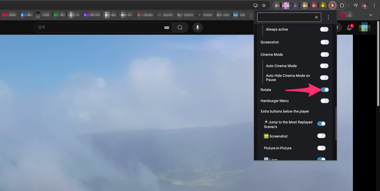Screen dimensions: 380x191
Task: Disable the Rotate switch
Action: point(325,90)
